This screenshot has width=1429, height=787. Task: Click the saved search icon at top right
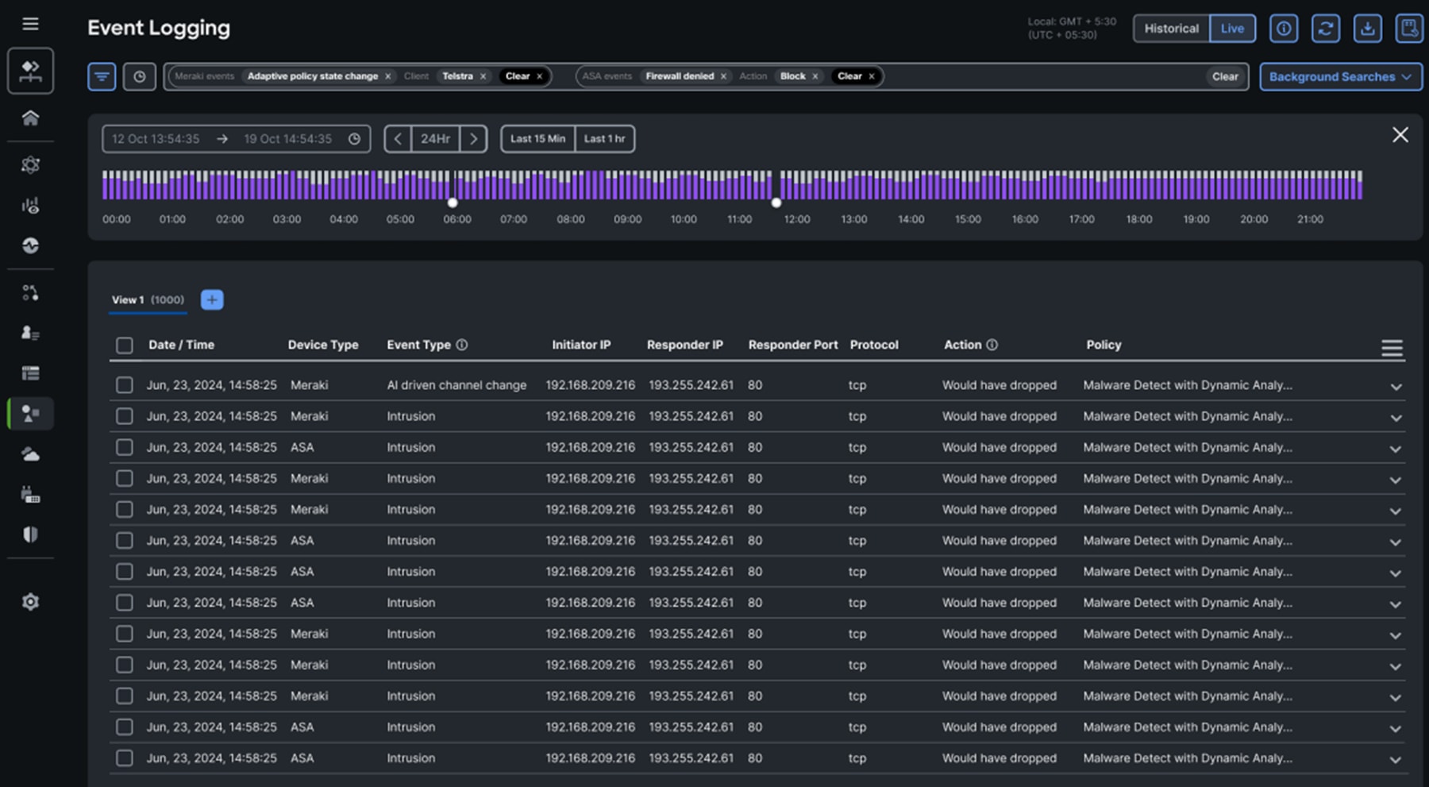pyautogui.click(x=1409, y=28)
